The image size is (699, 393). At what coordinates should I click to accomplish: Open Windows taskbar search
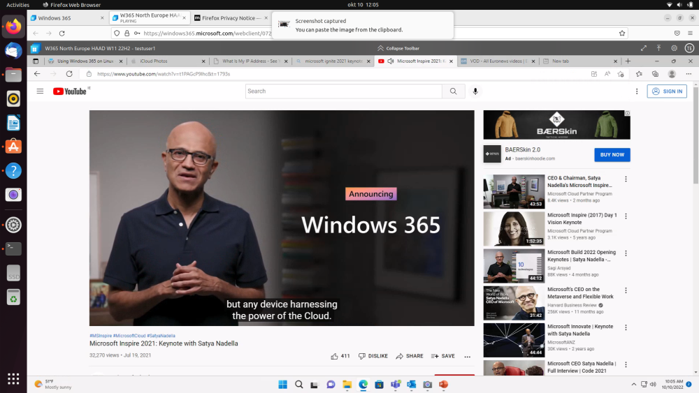298,385
